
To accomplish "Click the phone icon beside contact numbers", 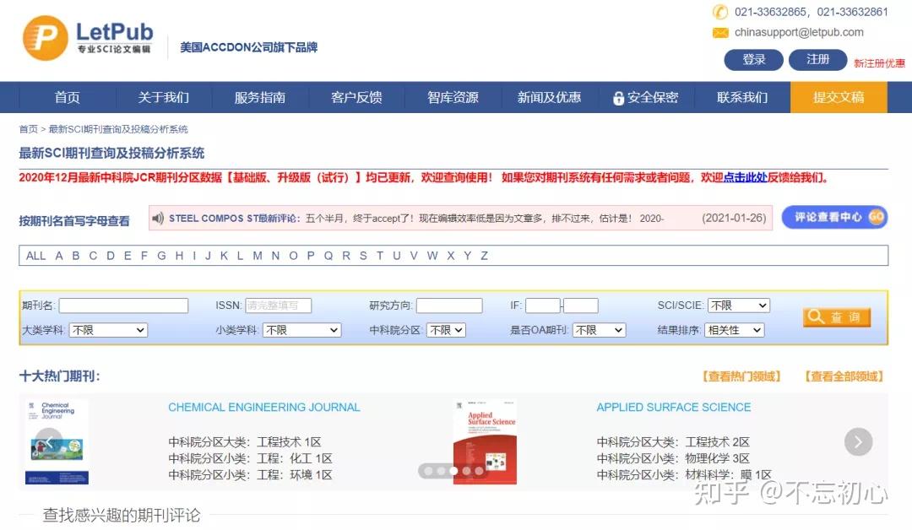I will 719,13.
